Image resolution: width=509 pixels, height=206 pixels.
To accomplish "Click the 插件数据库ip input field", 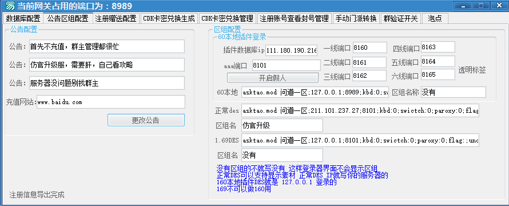I will pos(292,50).
